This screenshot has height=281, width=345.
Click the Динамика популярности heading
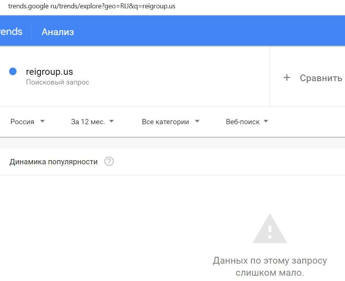tap(54, 162)
